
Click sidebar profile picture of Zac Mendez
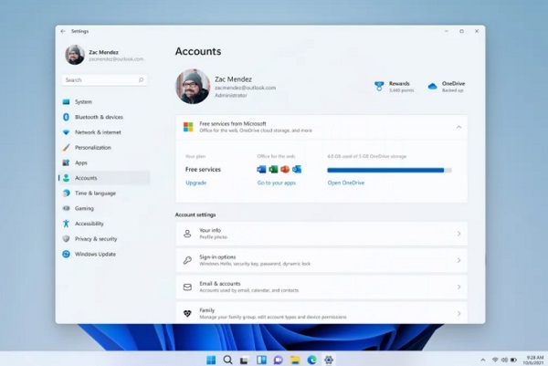click(75, 55)
